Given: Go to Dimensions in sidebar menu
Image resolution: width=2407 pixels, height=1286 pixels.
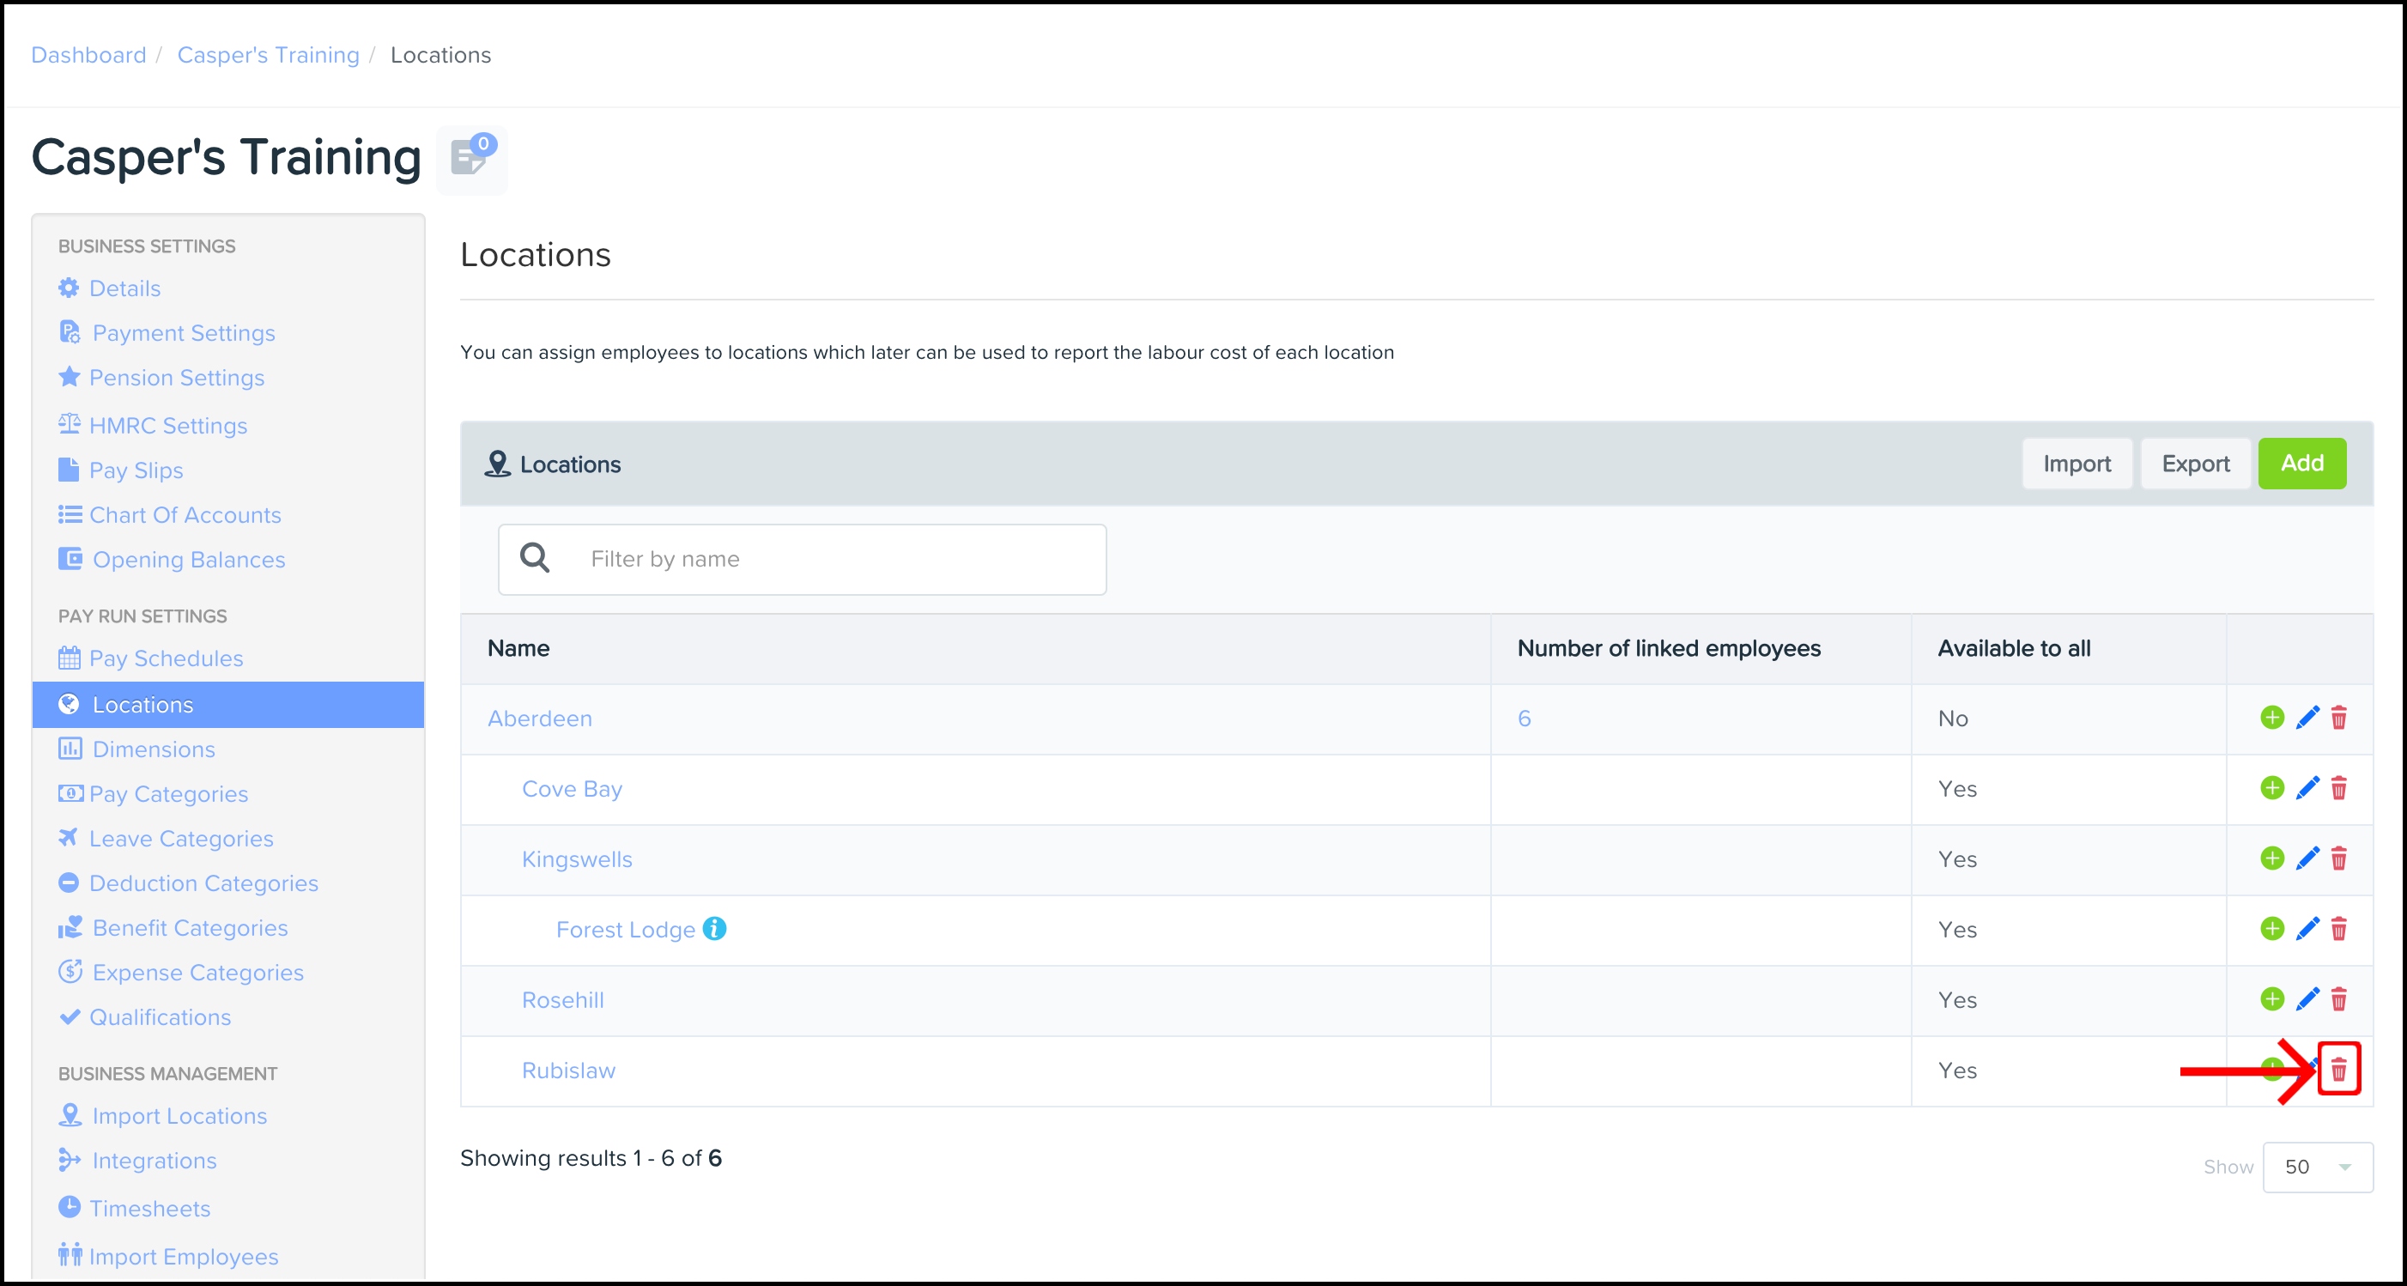Looking at the screenshot, I should 154,749.
